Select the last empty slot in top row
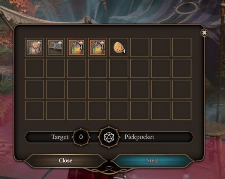The width and height of the screenshot is (225, 179). pos(182,47)
